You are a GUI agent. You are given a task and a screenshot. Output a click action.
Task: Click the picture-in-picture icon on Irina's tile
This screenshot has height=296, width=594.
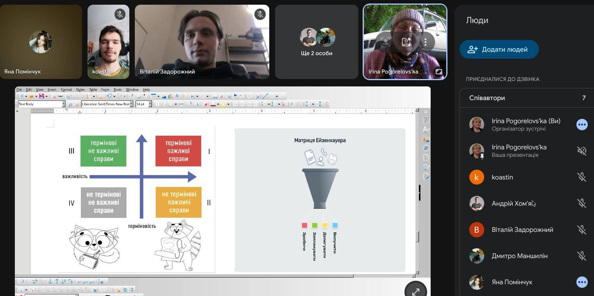point(439,72)
